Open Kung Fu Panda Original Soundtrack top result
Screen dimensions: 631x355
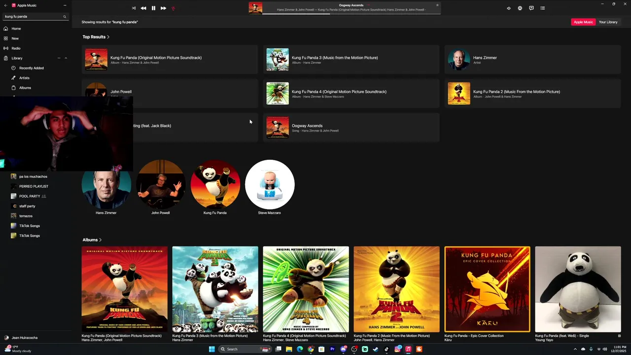[170, 60]
